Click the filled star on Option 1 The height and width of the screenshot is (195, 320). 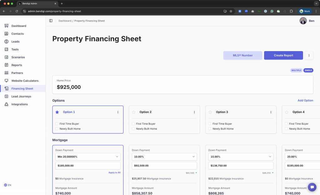57,112
